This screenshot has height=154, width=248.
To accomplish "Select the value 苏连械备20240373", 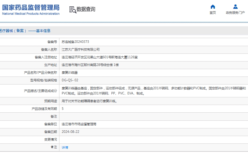I will point(75,42).
